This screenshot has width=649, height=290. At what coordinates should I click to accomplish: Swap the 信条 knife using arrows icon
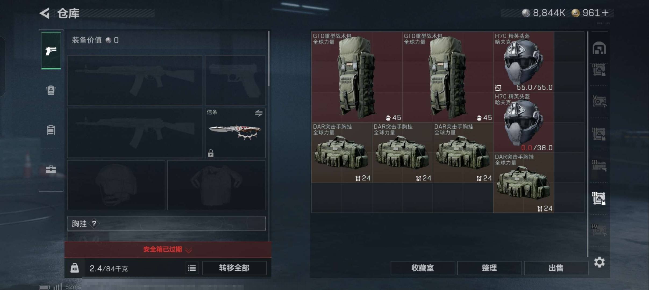(x=259, y=113)
